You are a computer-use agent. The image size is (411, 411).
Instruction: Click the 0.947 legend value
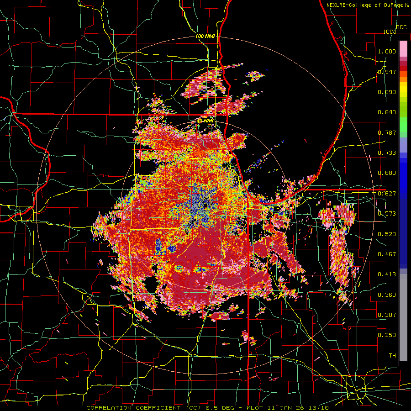tap(387, 72)
